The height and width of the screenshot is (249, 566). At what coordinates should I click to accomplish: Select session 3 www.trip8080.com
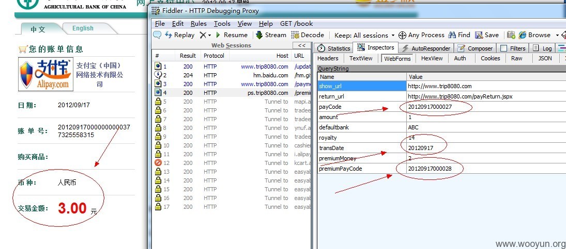pyautogui.click(x=231, y=84)
